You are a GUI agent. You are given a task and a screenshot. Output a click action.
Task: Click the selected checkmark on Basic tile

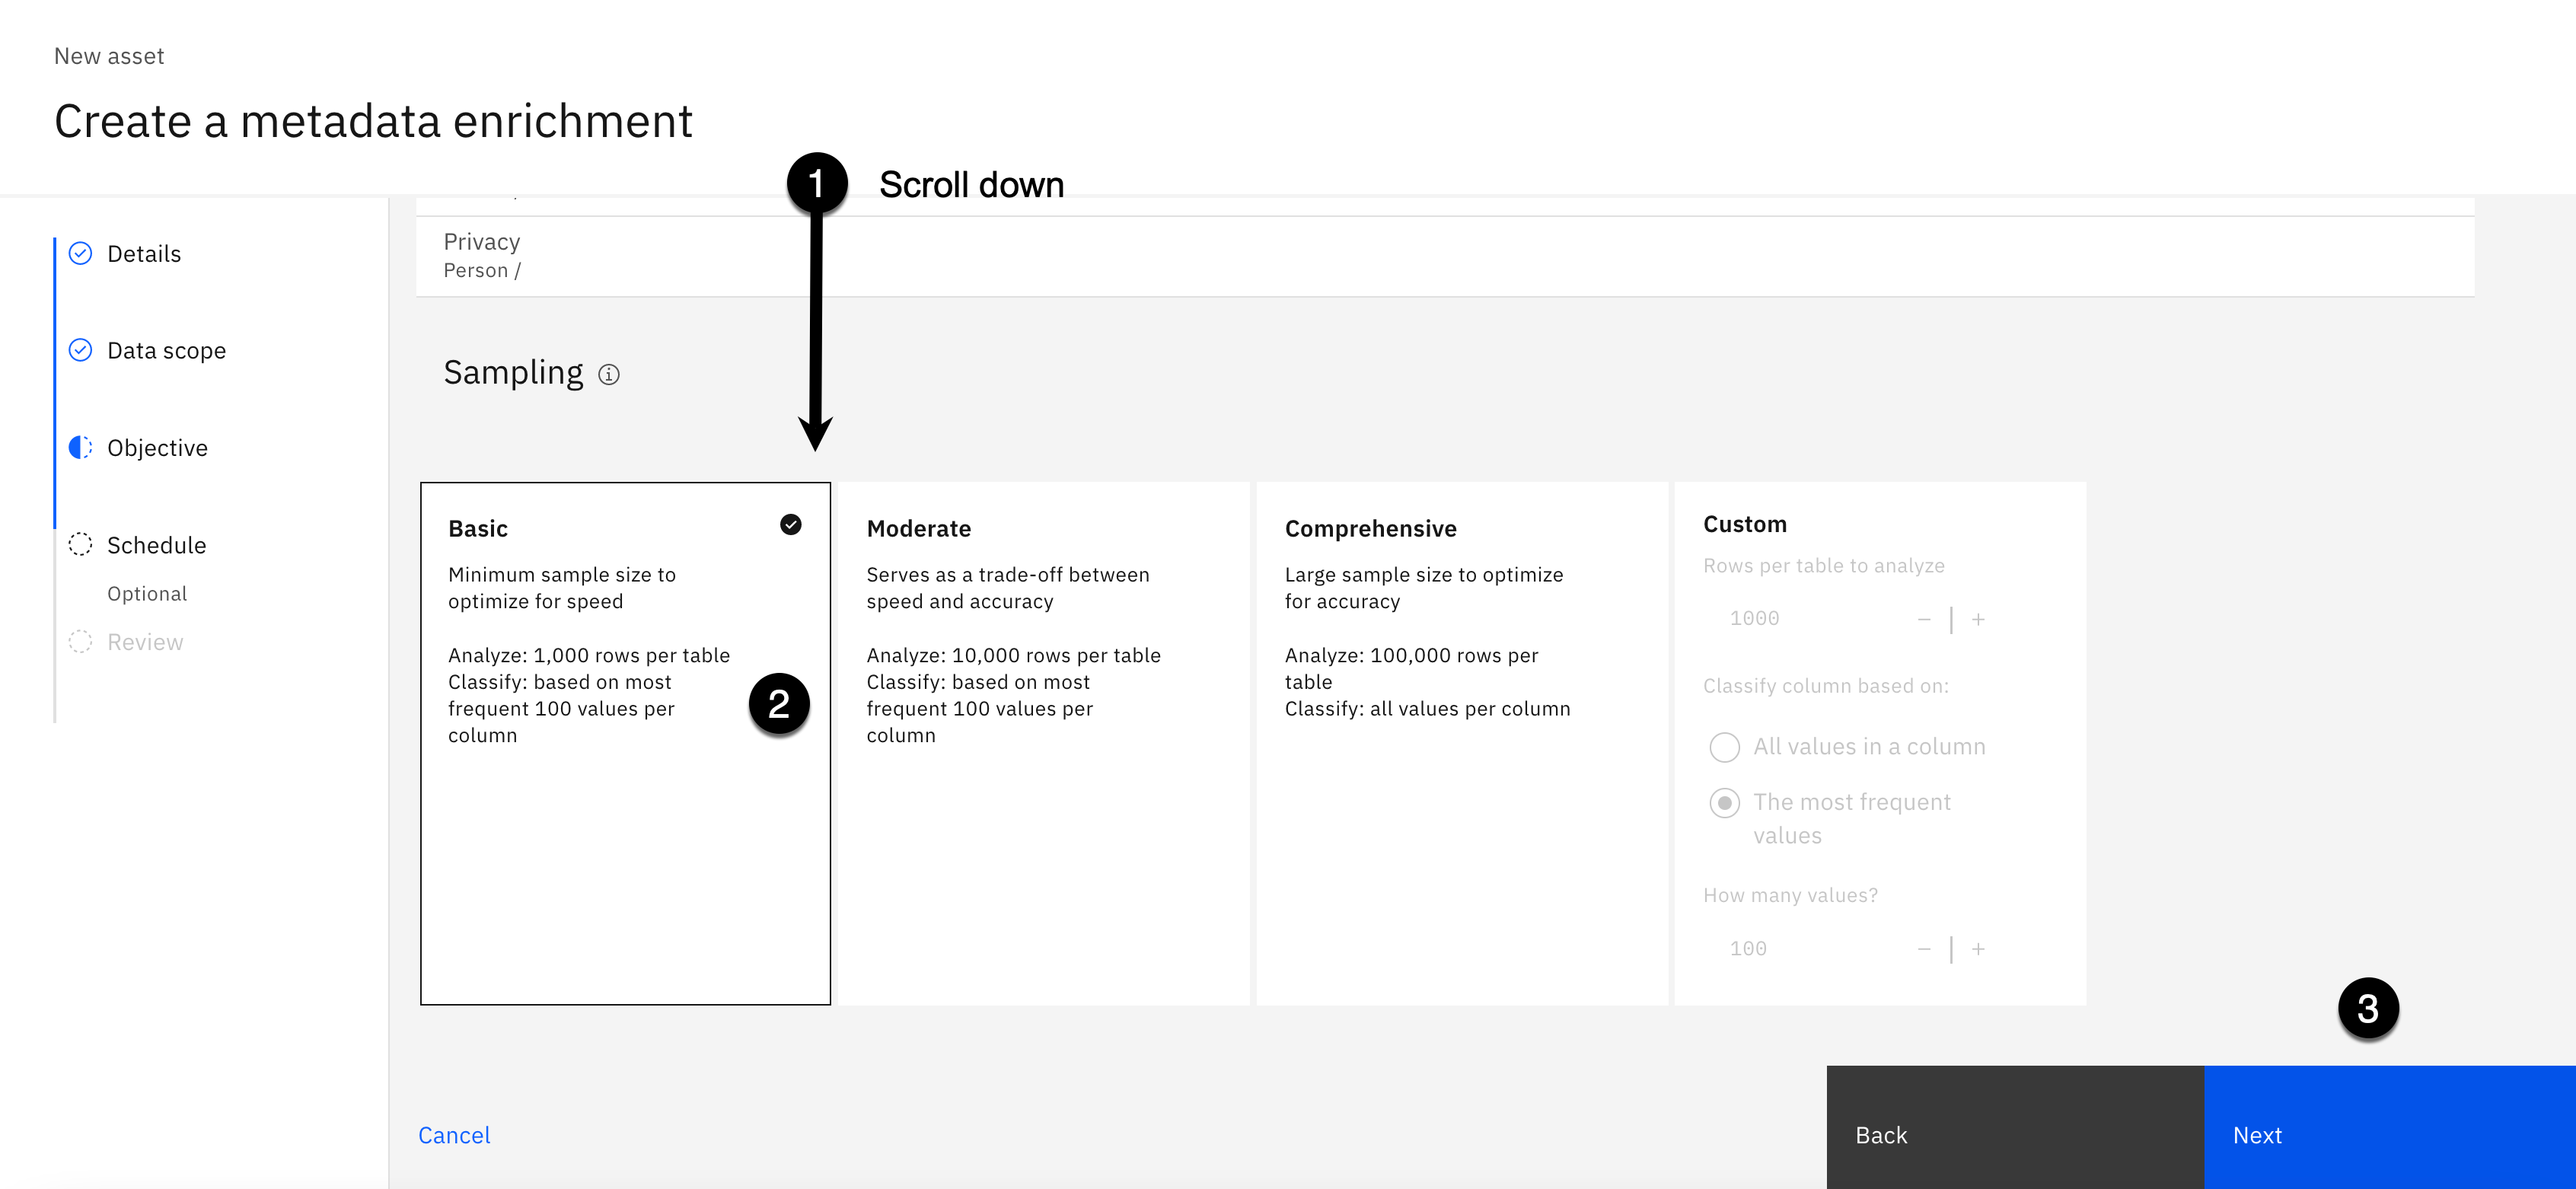coord(790,524)
